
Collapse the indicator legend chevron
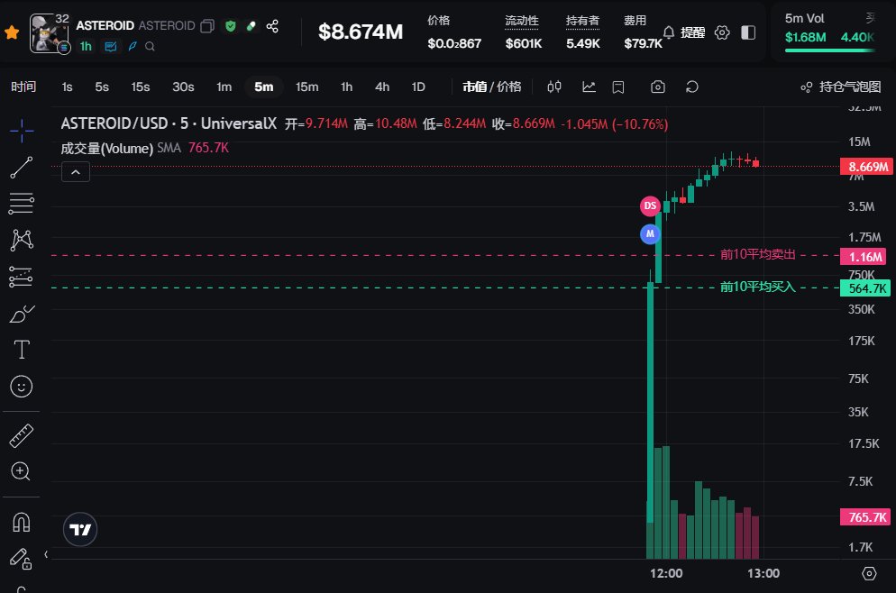[x=76, y=172]
